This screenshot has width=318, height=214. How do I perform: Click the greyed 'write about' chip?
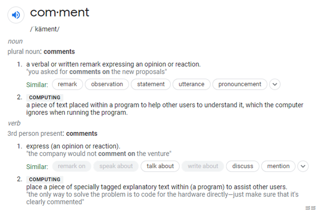203,166
